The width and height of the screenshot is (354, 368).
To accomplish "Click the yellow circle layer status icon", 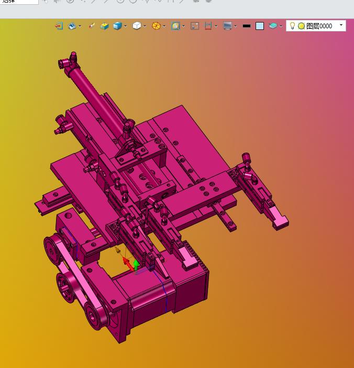I will coord(301,26).
